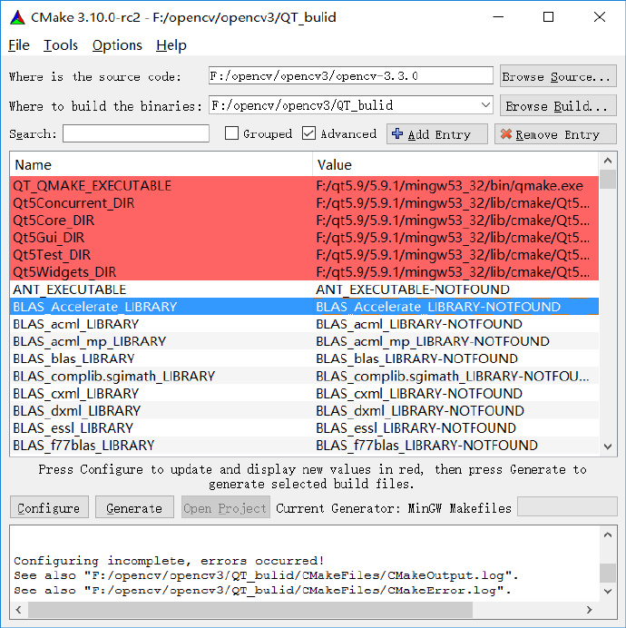Click the progress bar beside the generator label
The image size is (626, 628).
coord(567,506)
